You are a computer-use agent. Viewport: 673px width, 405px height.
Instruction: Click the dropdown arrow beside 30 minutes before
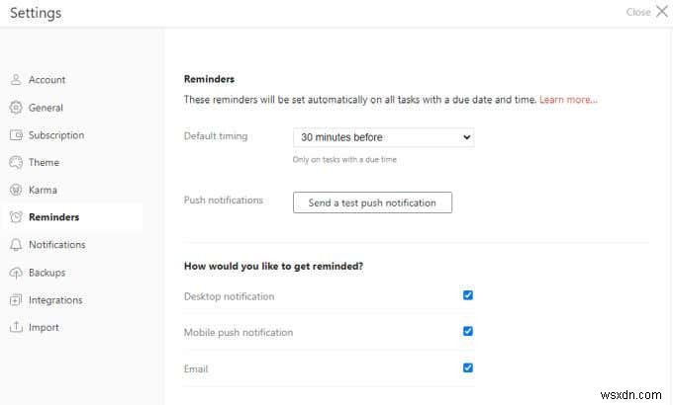pos(466,137)
